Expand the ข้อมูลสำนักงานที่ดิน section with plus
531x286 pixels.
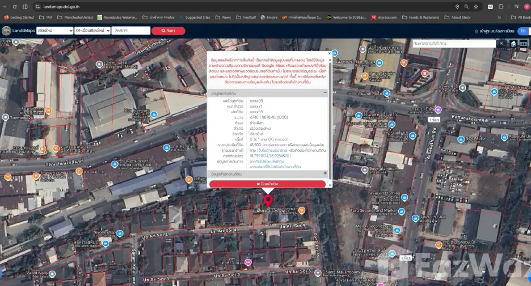tap(325, 173)
